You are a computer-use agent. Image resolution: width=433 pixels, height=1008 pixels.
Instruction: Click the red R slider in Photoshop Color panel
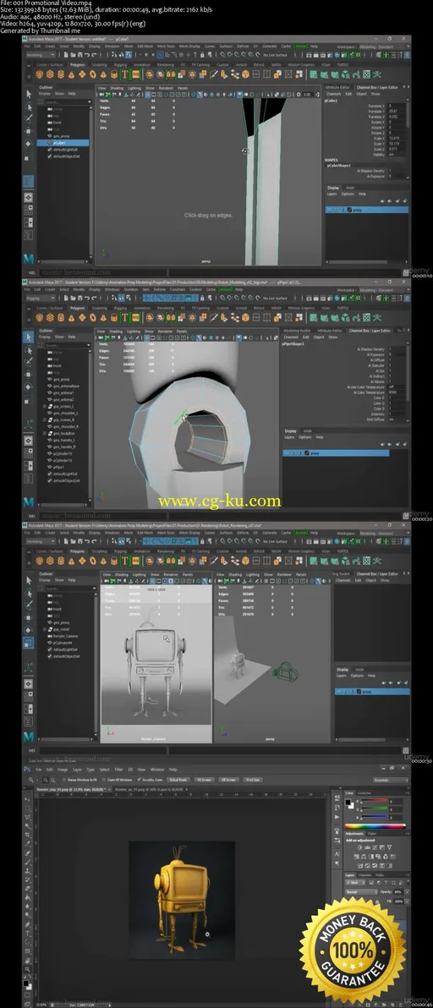point(373,802)
